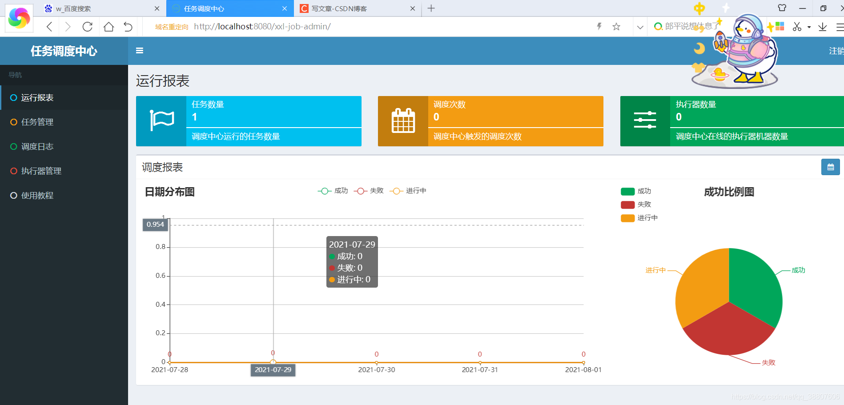The height and width of the screenshot is (405, 844).
Task: Click the 2021-07-31 data point
Action: pos(480,363)
